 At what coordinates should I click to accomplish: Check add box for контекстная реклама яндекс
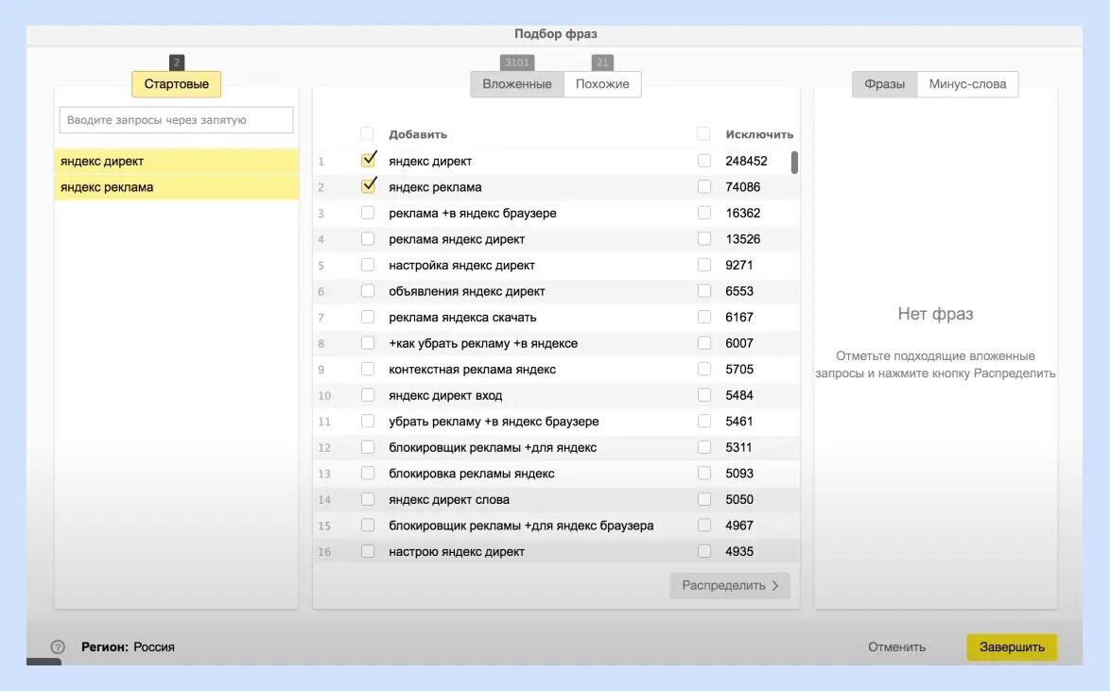(368, 369)
